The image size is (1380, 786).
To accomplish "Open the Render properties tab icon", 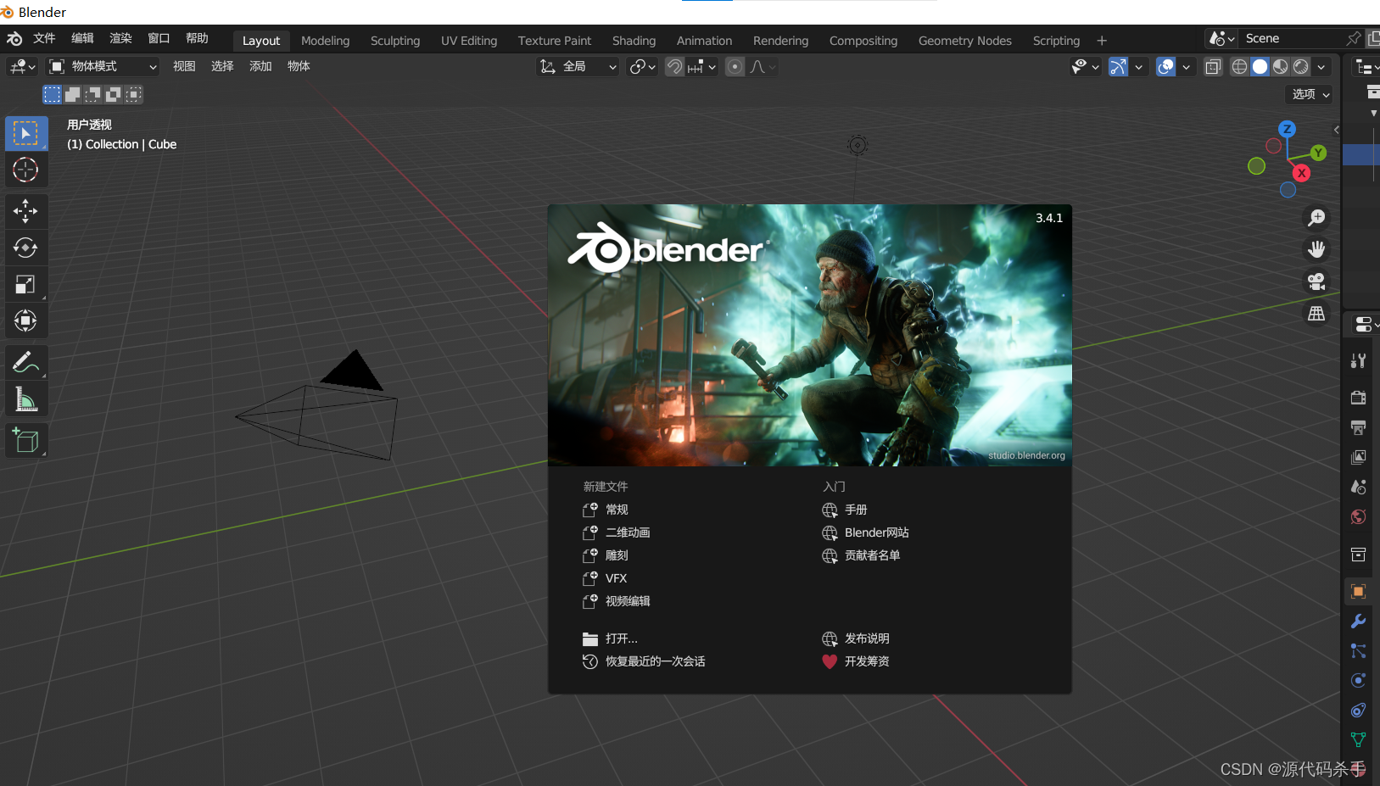I will (x=1358, y=398).
